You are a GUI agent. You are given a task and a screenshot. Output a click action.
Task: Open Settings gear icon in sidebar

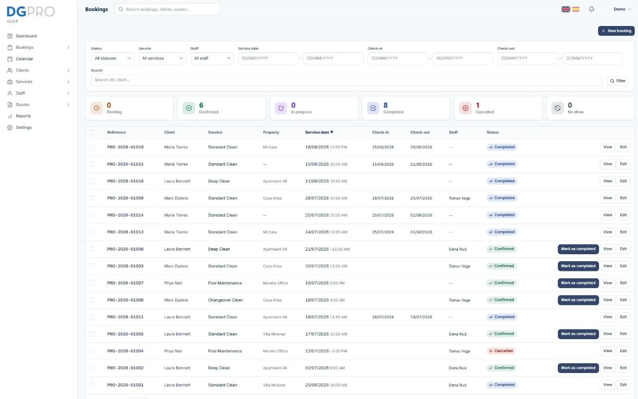tap(10, 128)
